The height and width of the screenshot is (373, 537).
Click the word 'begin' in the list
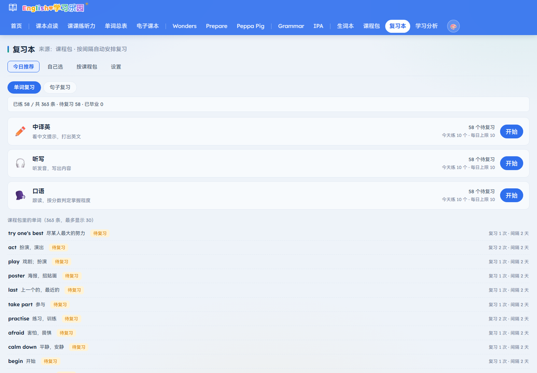pos(15,361)
